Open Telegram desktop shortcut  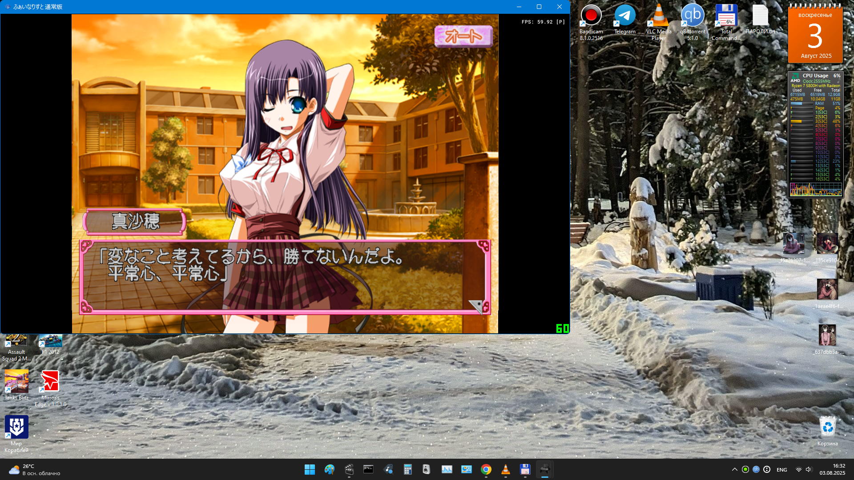pyautogui.click(x=625, y=19)
